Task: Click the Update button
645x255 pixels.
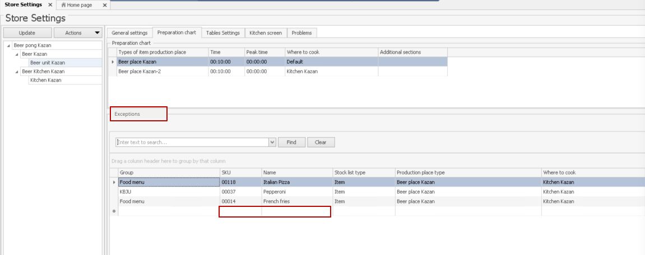Action: click(27, 33)
